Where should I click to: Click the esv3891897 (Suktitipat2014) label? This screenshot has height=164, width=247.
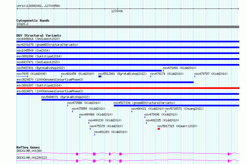pyautogui.click(x=39, y=85)
